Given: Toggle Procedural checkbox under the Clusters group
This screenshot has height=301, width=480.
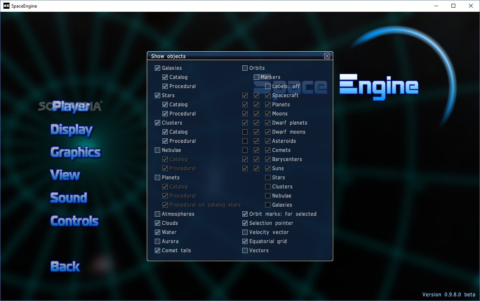Looking at the screenshot, I should 165,141.
